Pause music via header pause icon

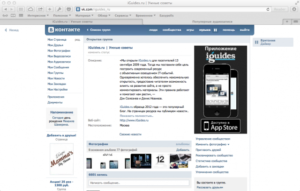coord(215,30)
